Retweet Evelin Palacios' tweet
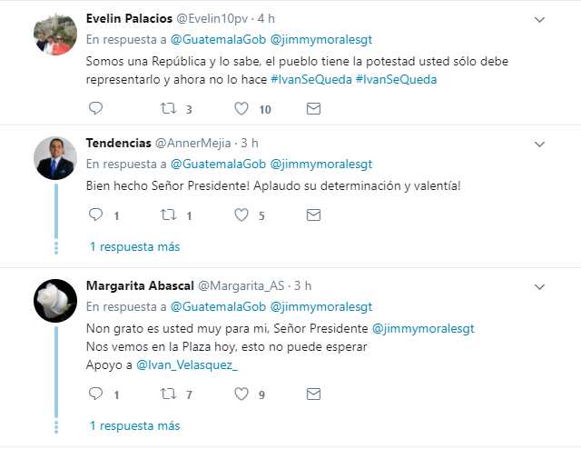Viewport: 581px width, 449px height. (168, 109)
